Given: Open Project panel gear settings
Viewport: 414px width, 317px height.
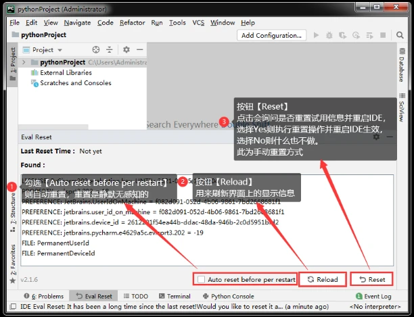Looking at the screenshot, I should pos(126,49).
